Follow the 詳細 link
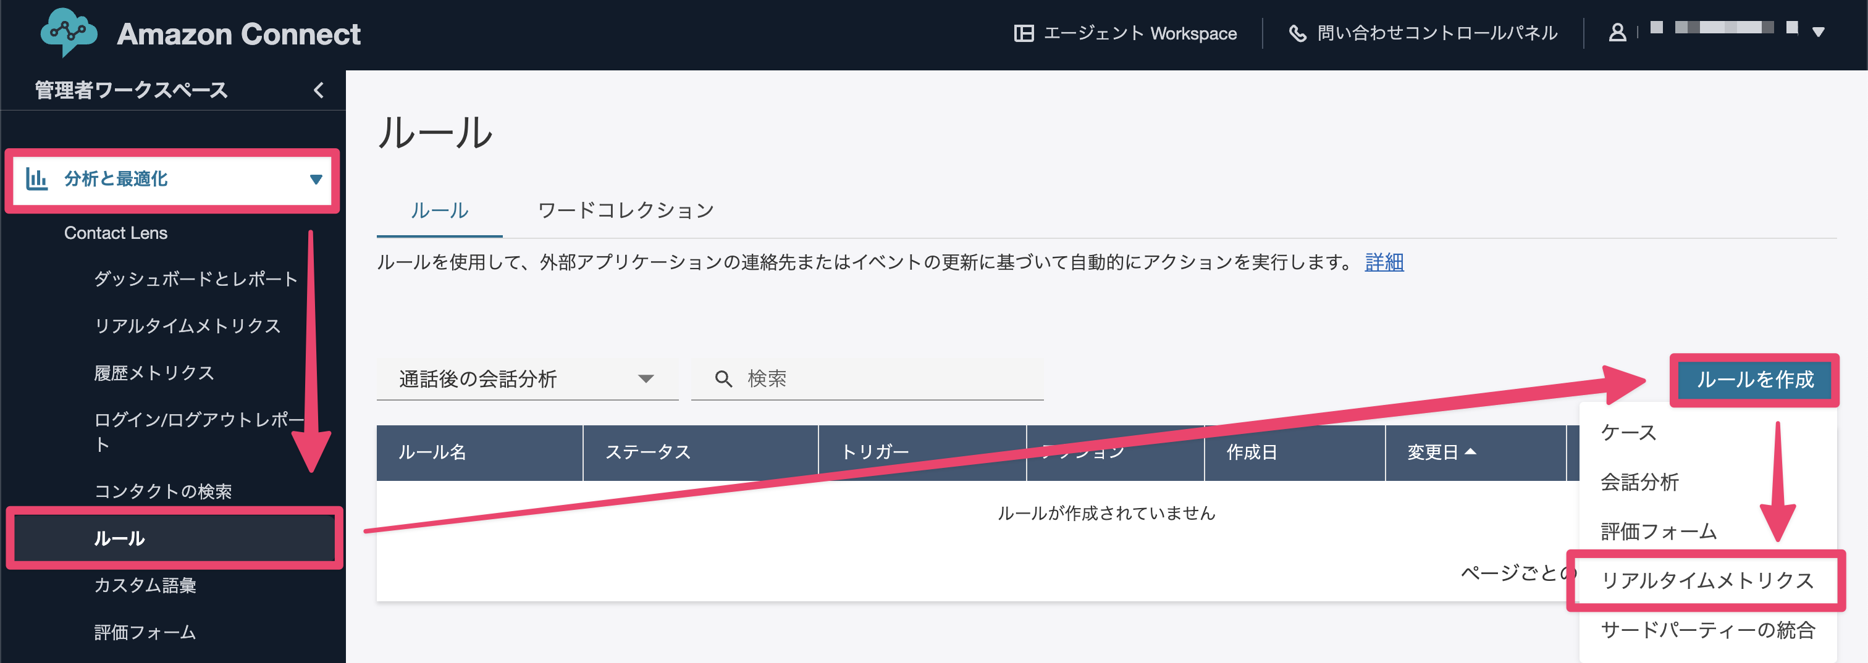This screenshot has width=1868, height=663. [1384, 262]
